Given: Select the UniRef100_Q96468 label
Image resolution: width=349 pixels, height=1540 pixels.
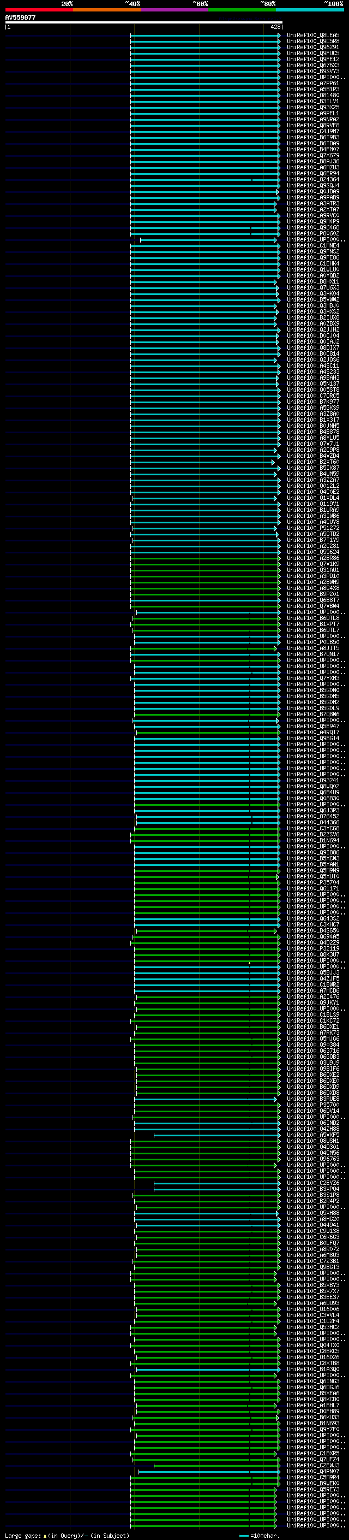Looking at the screenshot, I should click(x=313, y=227).
